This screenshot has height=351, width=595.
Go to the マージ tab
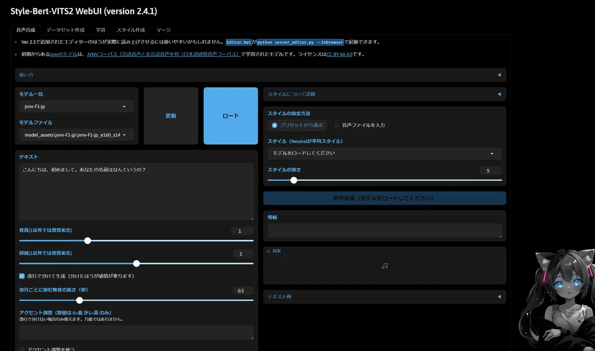[164, 30]
